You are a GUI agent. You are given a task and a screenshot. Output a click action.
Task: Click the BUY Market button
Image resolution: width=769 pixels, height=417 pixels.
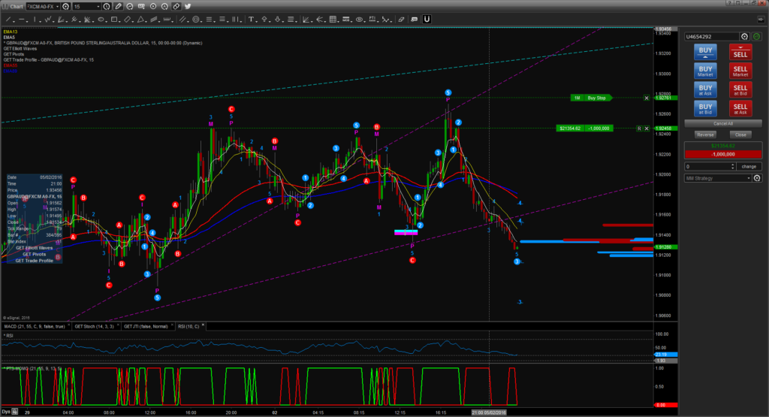tap(705, 71)
